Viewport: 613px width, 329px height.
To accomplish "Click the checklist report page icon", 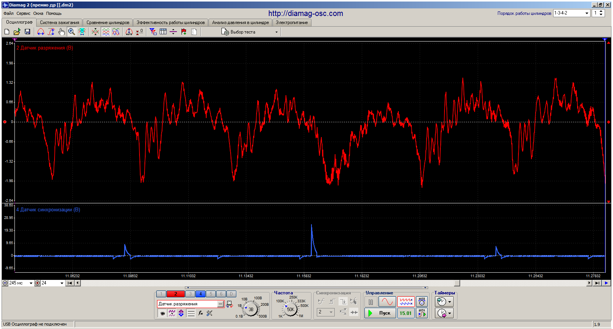I will (194, 32).
